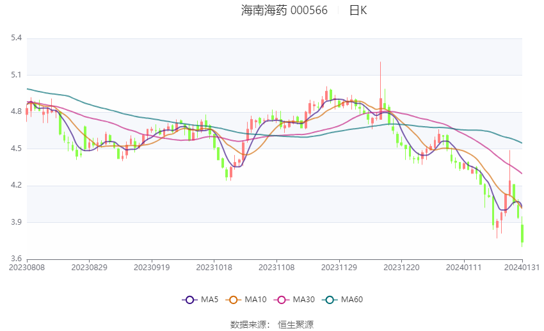Click the 数据来源 恒生聚源 source text
This screenshot has width=544, height=331.
point(272,325)
